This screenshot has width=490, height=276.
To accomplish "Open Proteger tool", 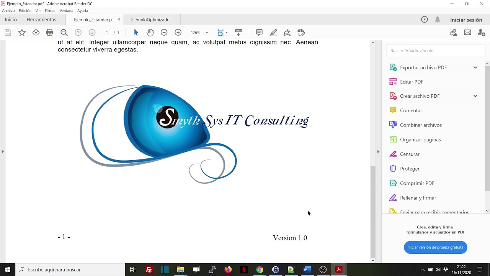I will (x=410, y=169).
